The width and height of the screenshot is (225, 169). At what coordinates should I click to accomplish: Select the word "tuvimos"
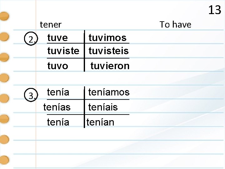tap(107, 38)
